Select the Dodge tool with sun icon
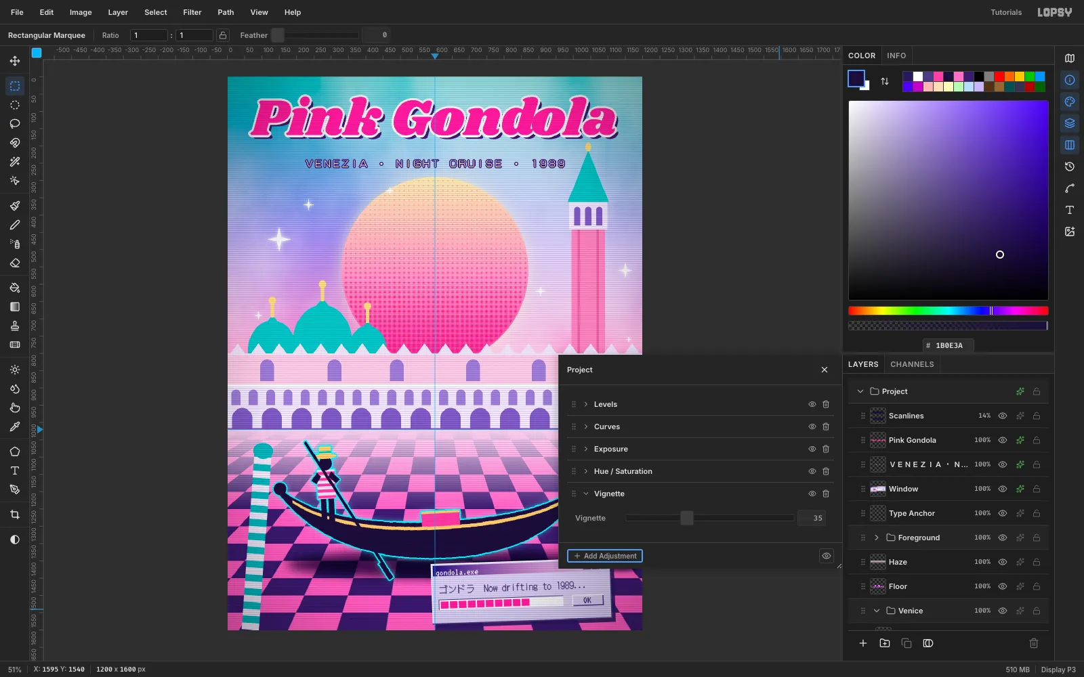1084x677 pixels. tap(15, 370)
